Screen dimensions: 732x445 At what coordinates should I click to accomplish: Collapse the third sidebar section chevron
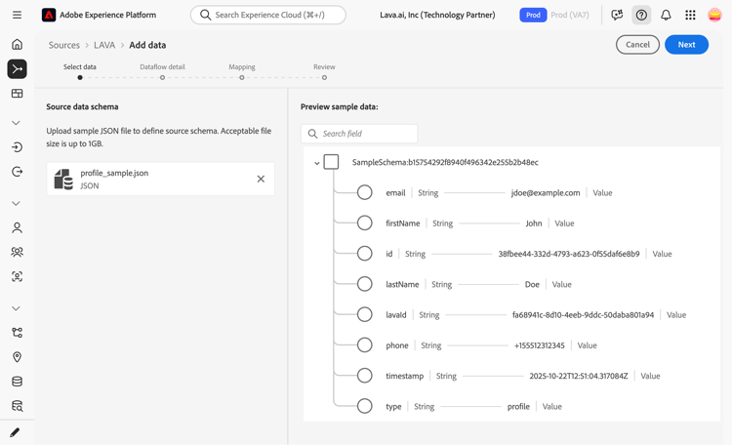pyautogui.click(x=16, y=308)
